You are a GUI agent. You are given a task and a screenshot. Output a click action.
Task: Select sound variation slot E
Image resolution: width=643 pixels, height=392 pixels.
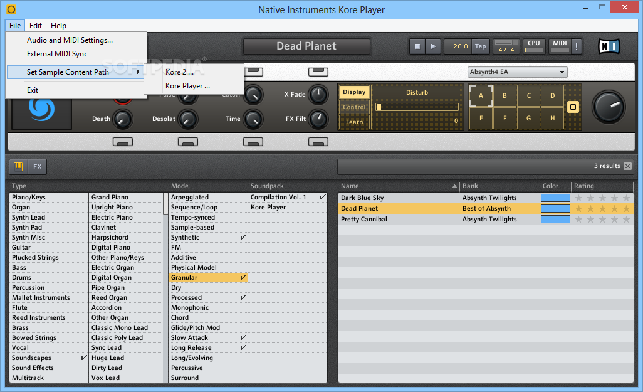click(x=481, y=118)
